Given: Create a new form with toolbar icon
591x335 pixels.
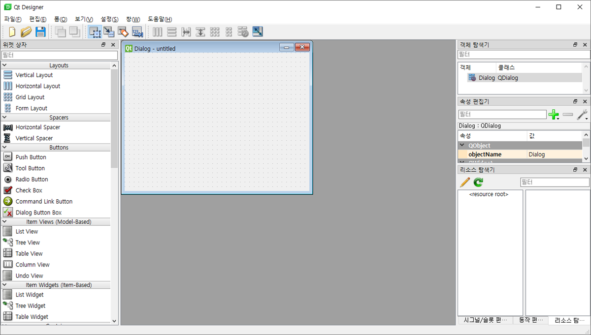Looking at the screenshot, I should [x=12, y=32].
